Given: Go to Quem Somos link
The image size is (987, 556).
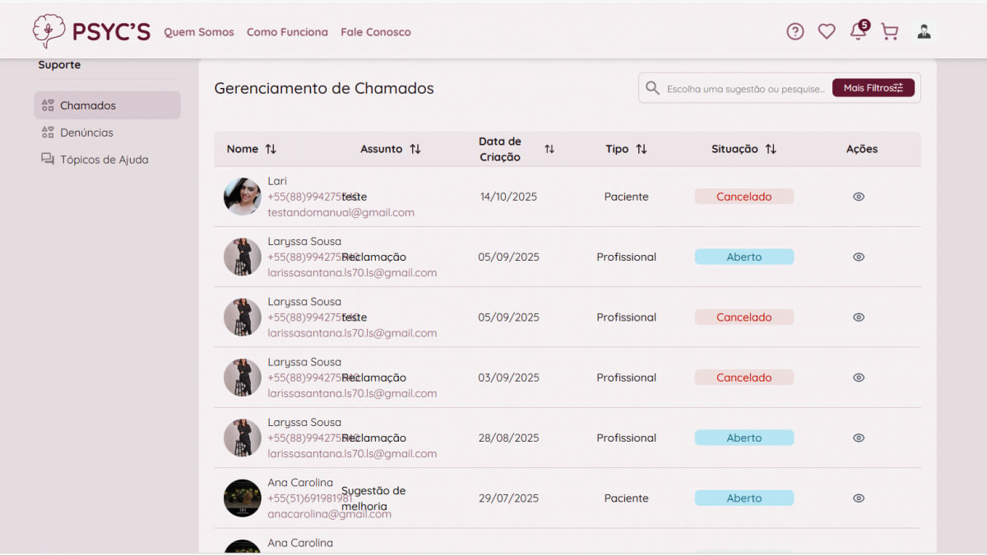Looking at the screenshot, I should point(199,32).
